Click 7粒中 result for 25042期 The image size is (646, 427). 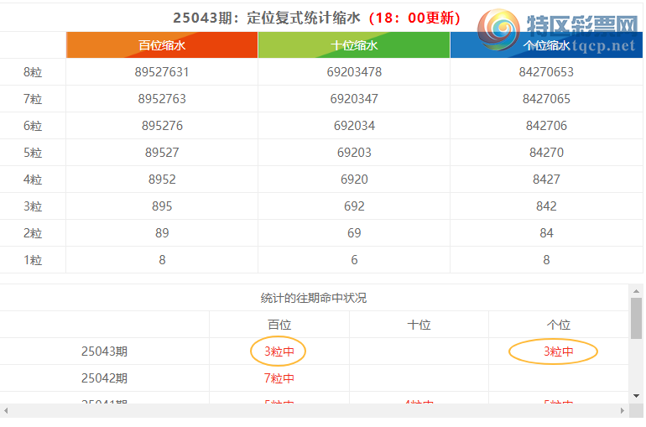click(279, 378)
